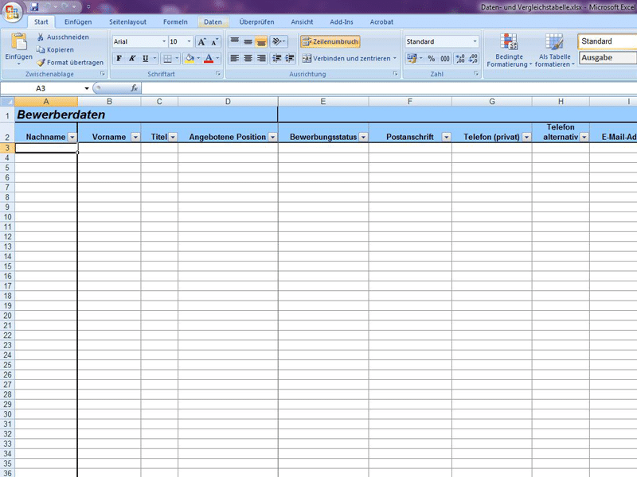Open Bewerbungsstatus filter dropdown
This screenshot has width=637, height=477.
pos(363,137)
